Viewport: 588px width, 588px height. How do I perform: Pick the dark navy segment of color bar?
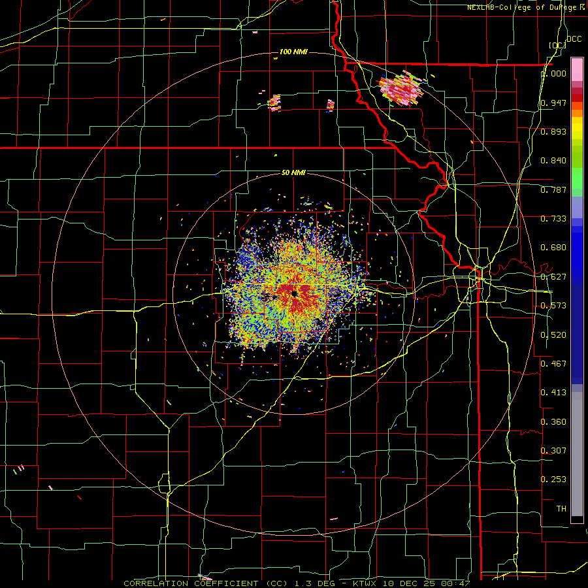(577, 334)
